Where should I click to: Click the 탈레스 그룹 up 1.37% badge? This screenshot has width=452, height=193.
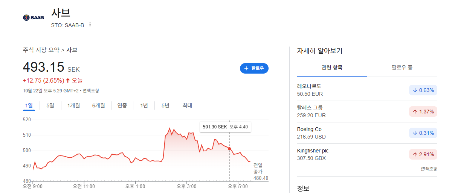click(x=423, y=112)
